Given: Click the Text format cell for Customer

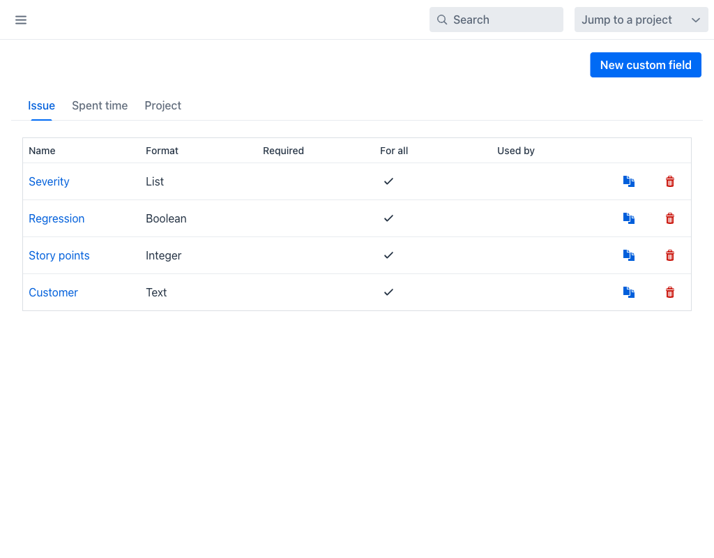Looking at the screenshot, I should tap(156, 292).
